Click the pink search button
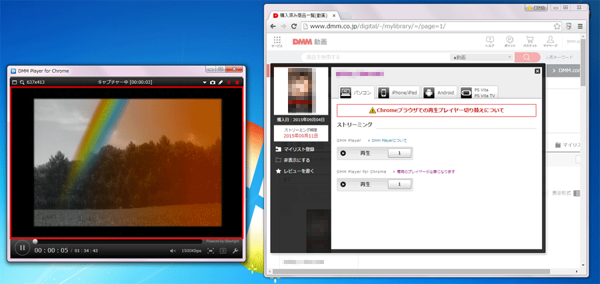 click(527, 57)
